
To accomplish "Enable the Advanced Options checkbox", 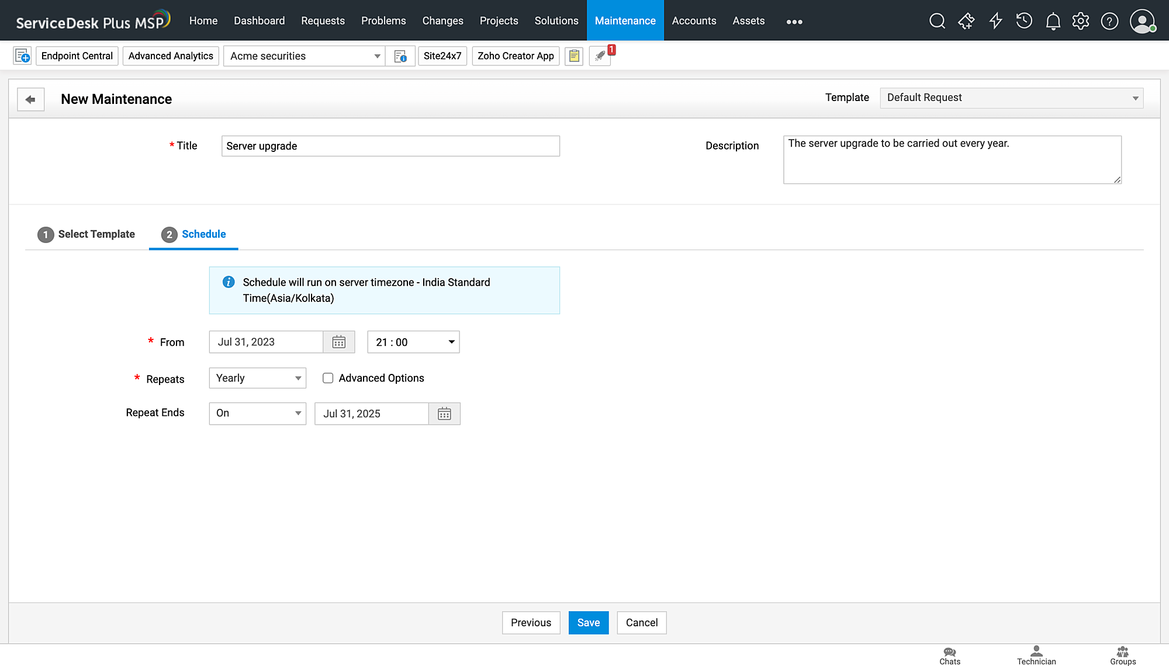I will (x=328, y=378).
